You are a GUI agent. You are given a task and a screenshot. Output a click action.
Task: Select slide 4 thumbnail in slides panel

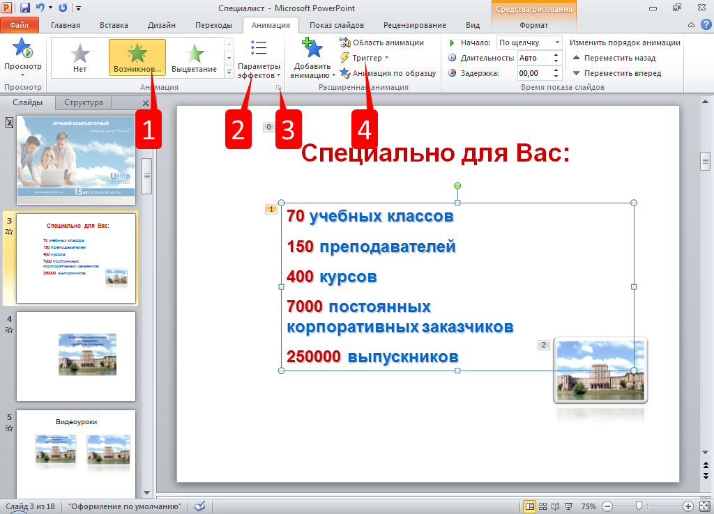point(76,356)
